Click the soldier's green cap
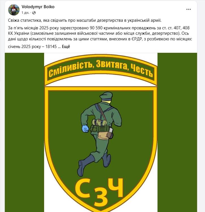 pyautogui.click(x=106, y=95)
